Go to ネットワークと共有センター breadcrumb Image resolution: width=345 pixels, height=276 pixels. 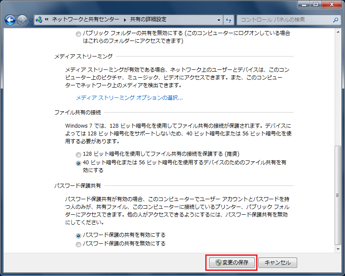(86, 20)
